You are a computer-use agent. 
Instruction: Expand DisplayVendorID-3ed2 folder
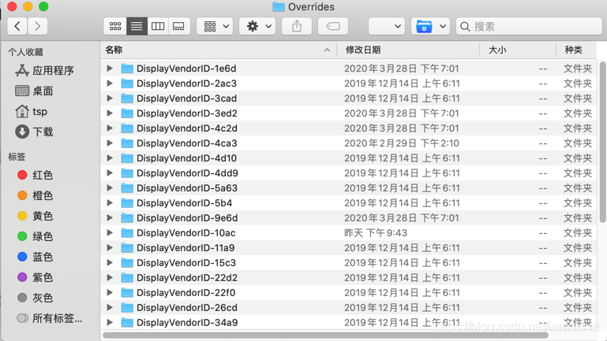click(x=110, y=113)
